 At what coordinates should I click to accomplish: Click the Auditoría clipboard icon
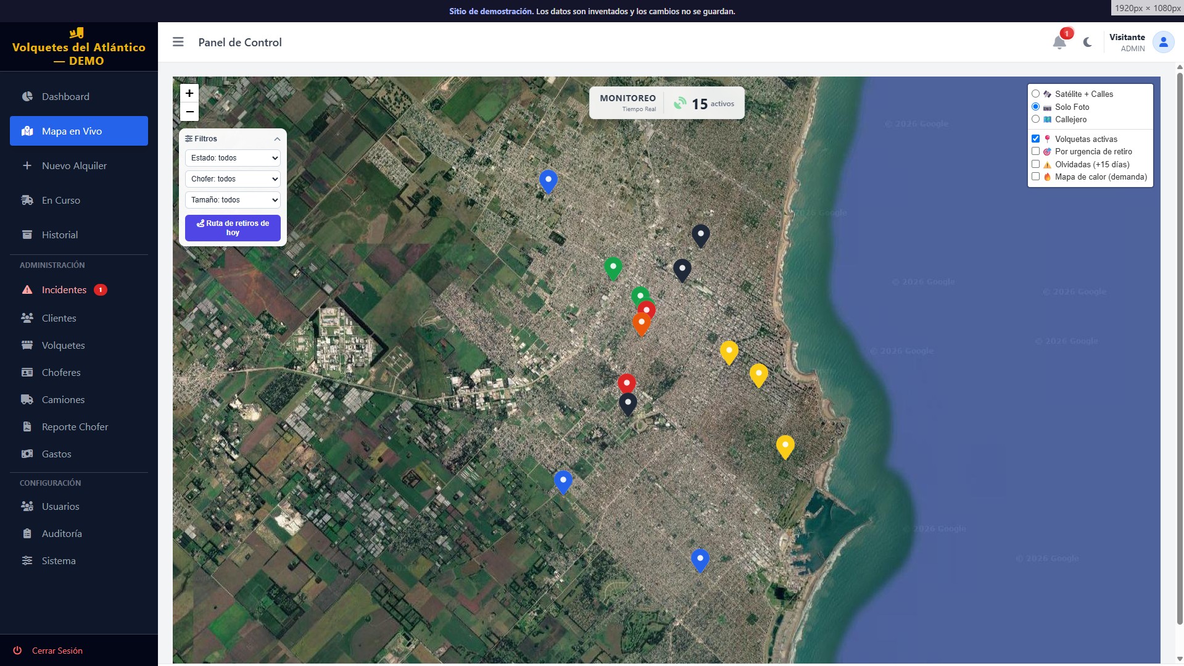tap(27, 533)
